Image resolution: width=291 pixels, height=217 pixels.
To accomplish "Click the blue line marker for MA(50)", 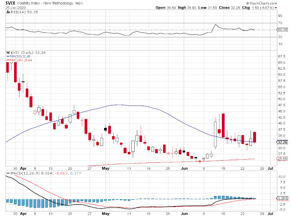I will click(x=8, y=56).
